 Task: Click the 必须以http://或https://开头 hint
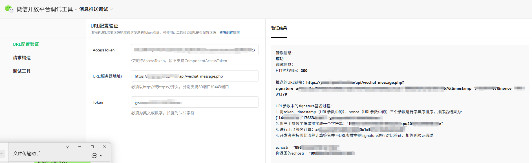(x=180, y=87)
